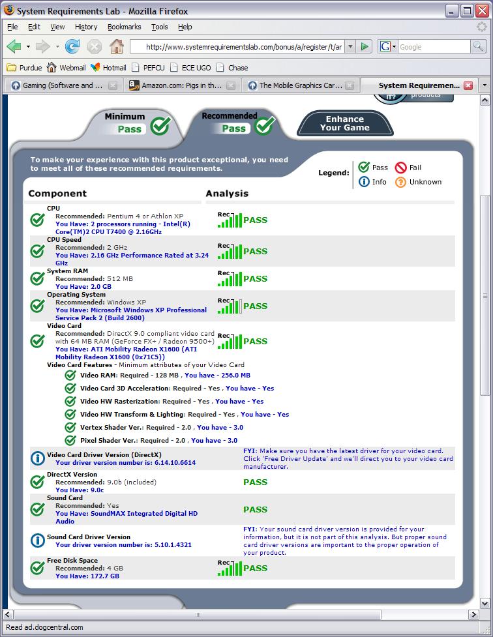Reload the page with the Refresh icon

(72, 47)
